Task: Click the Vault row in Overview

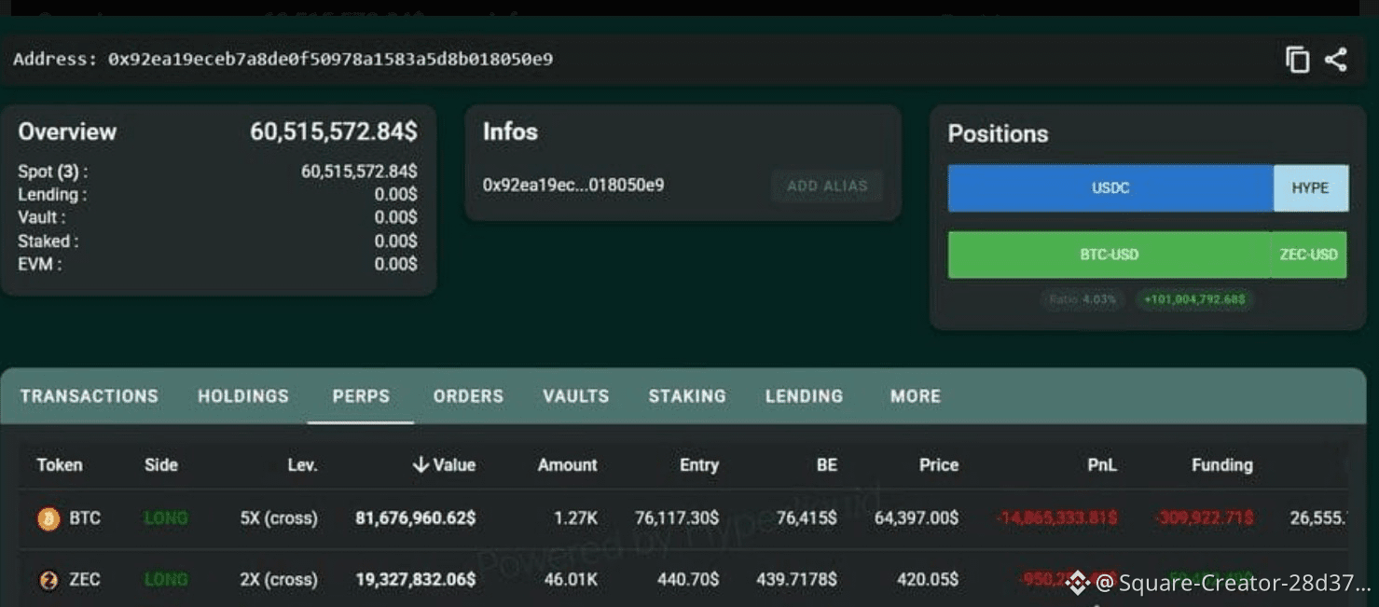Action: point(217,217)
